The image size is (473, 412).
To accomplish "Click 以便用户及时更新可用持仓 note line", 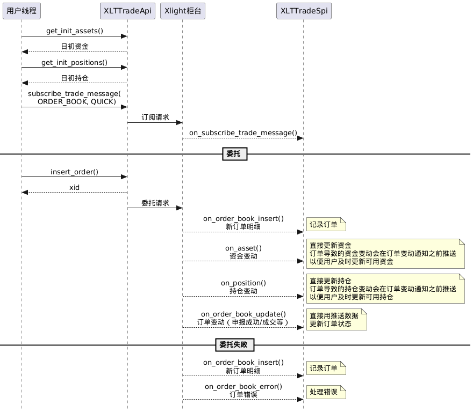I will 352,297.
